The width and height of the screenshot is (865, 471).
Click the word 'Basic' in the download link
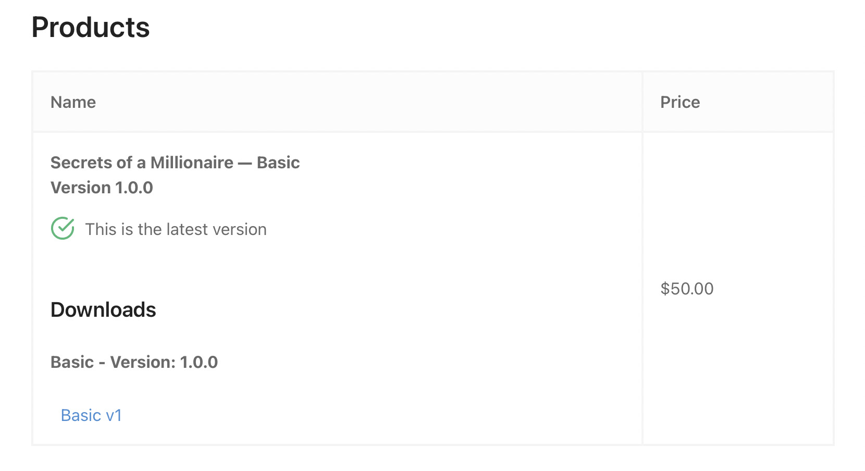(x=81, y=415)
